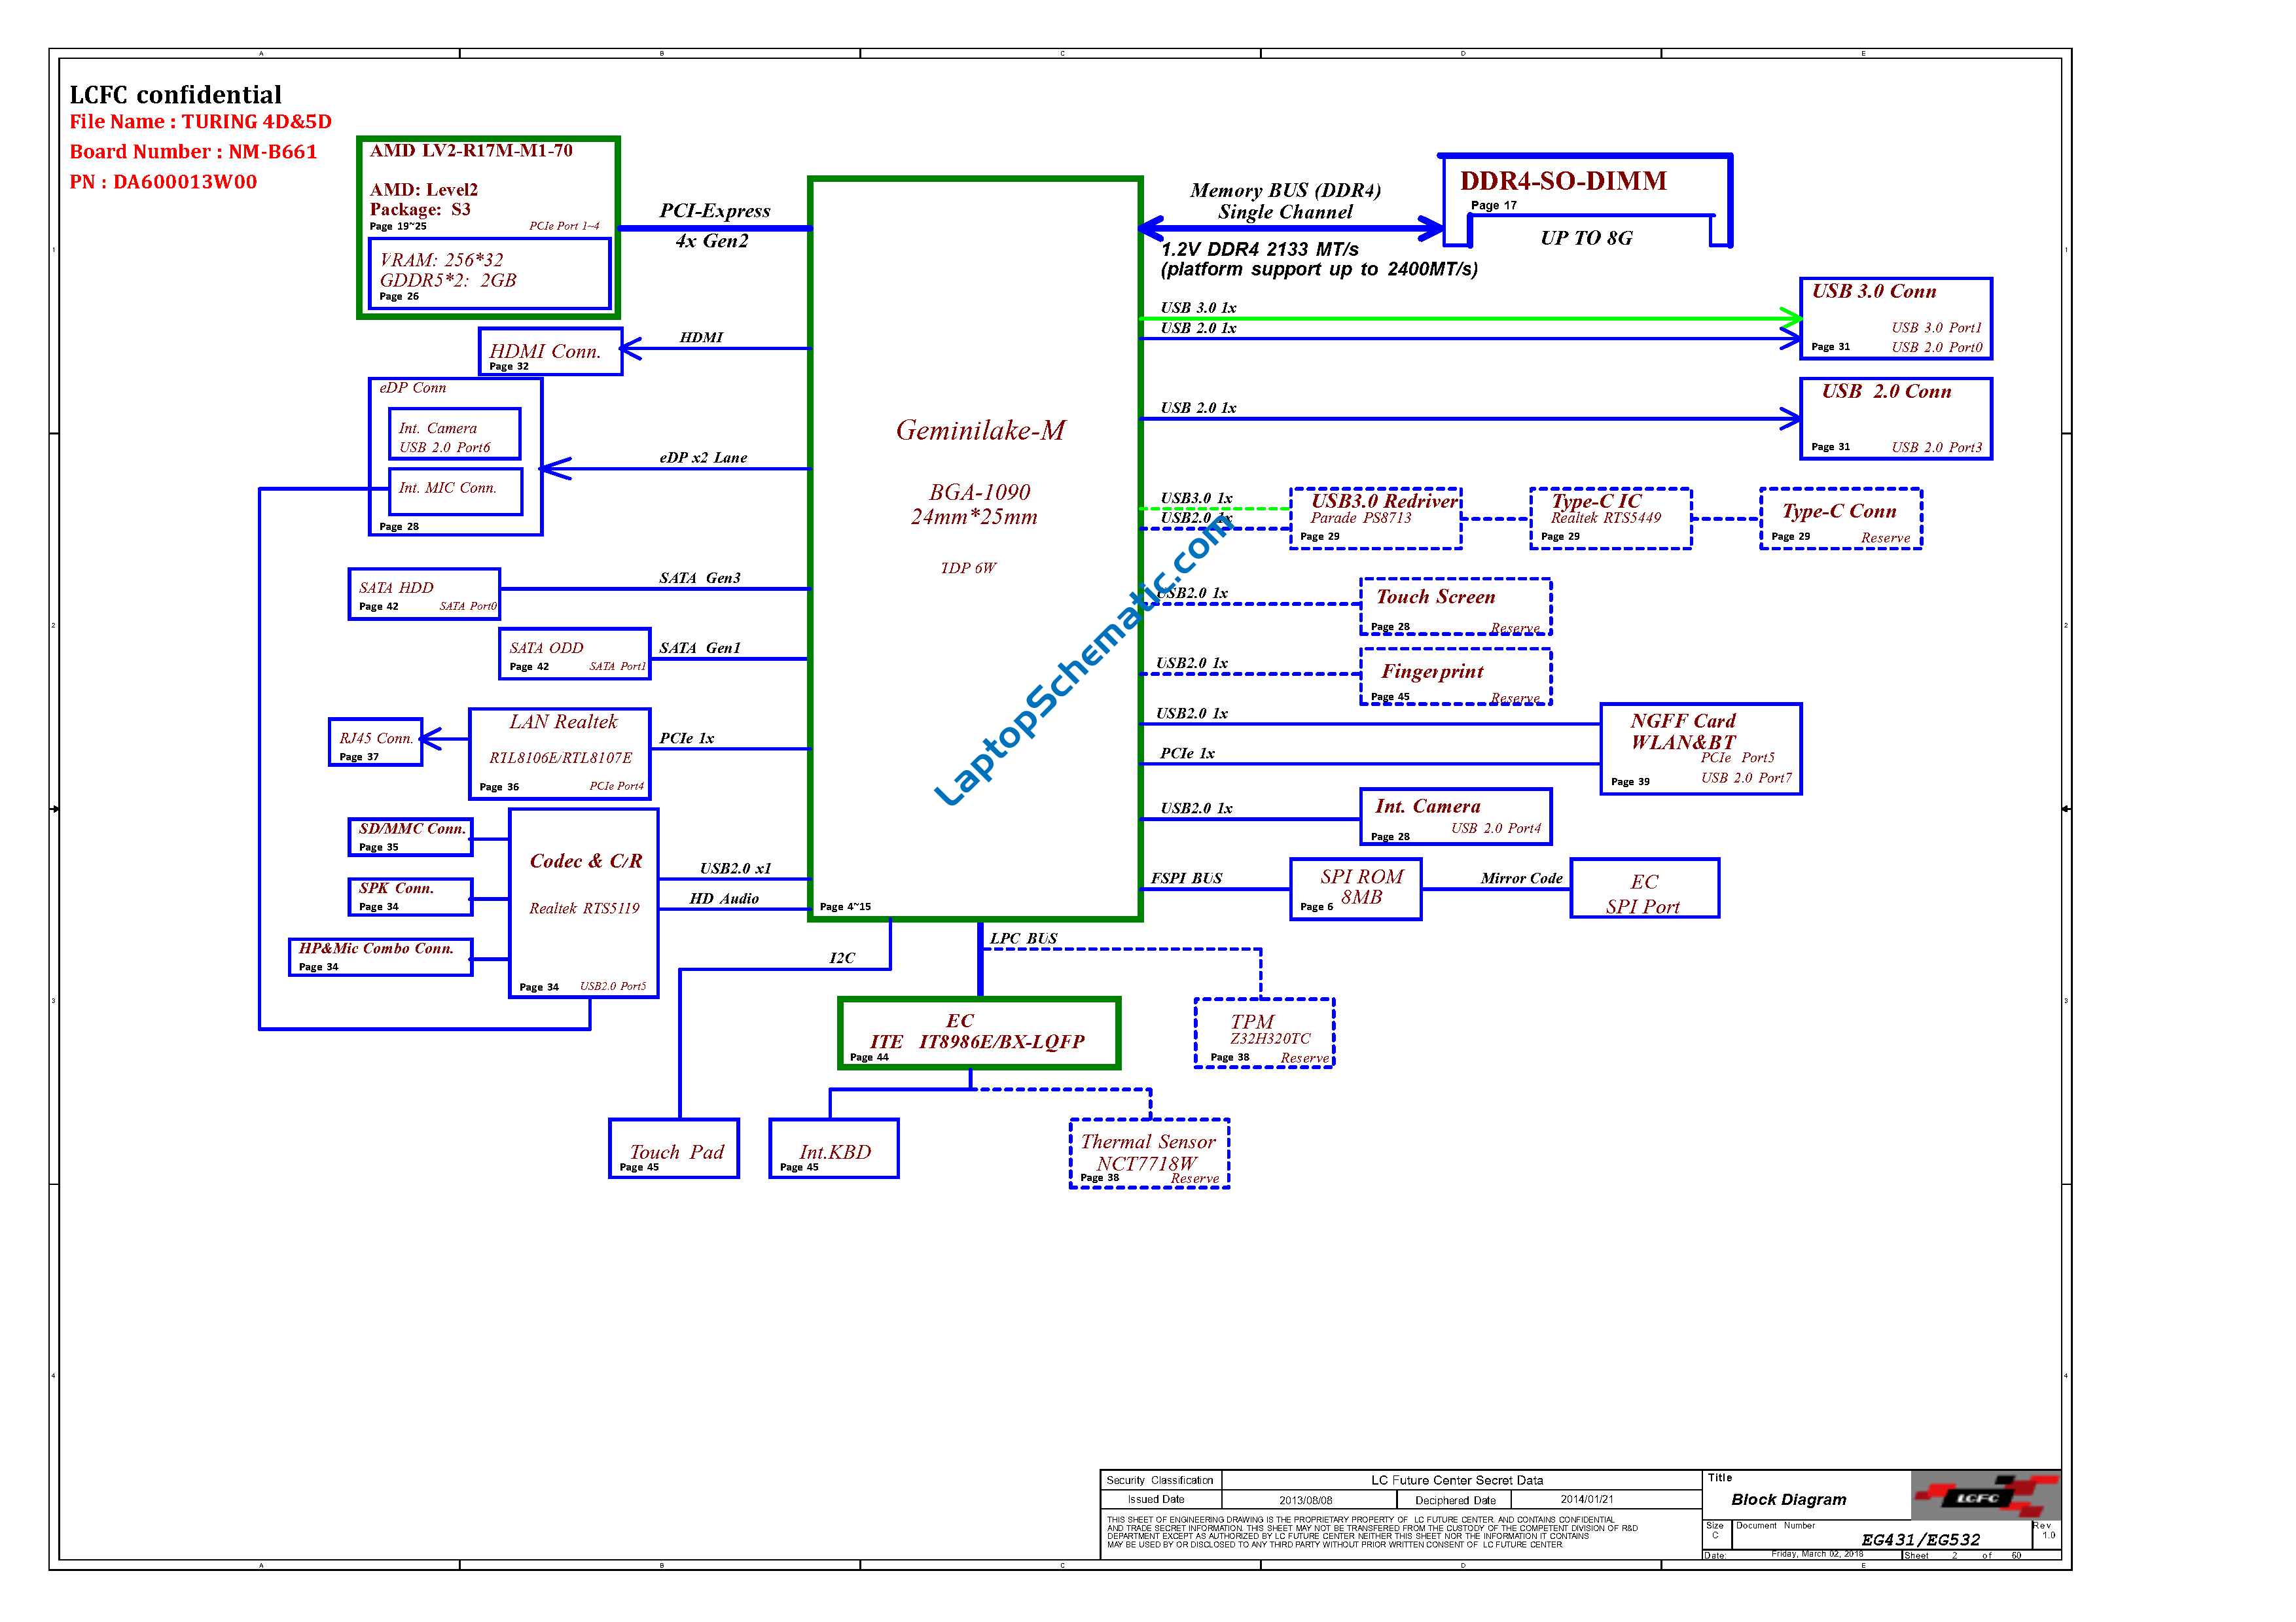The width and height of the screenshot is (2296, 1622).
Task: Select the 2014/01/21 deciphered date
Action: [x=1587, y=1499]
